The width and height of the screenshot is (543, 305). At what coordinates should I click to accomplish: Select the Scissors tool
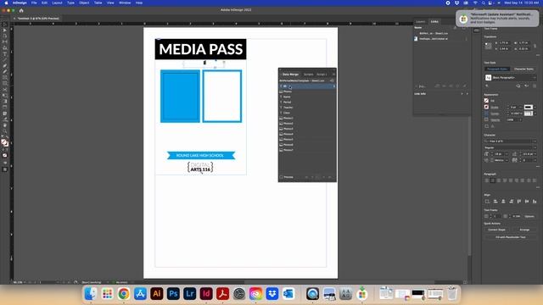5,90
